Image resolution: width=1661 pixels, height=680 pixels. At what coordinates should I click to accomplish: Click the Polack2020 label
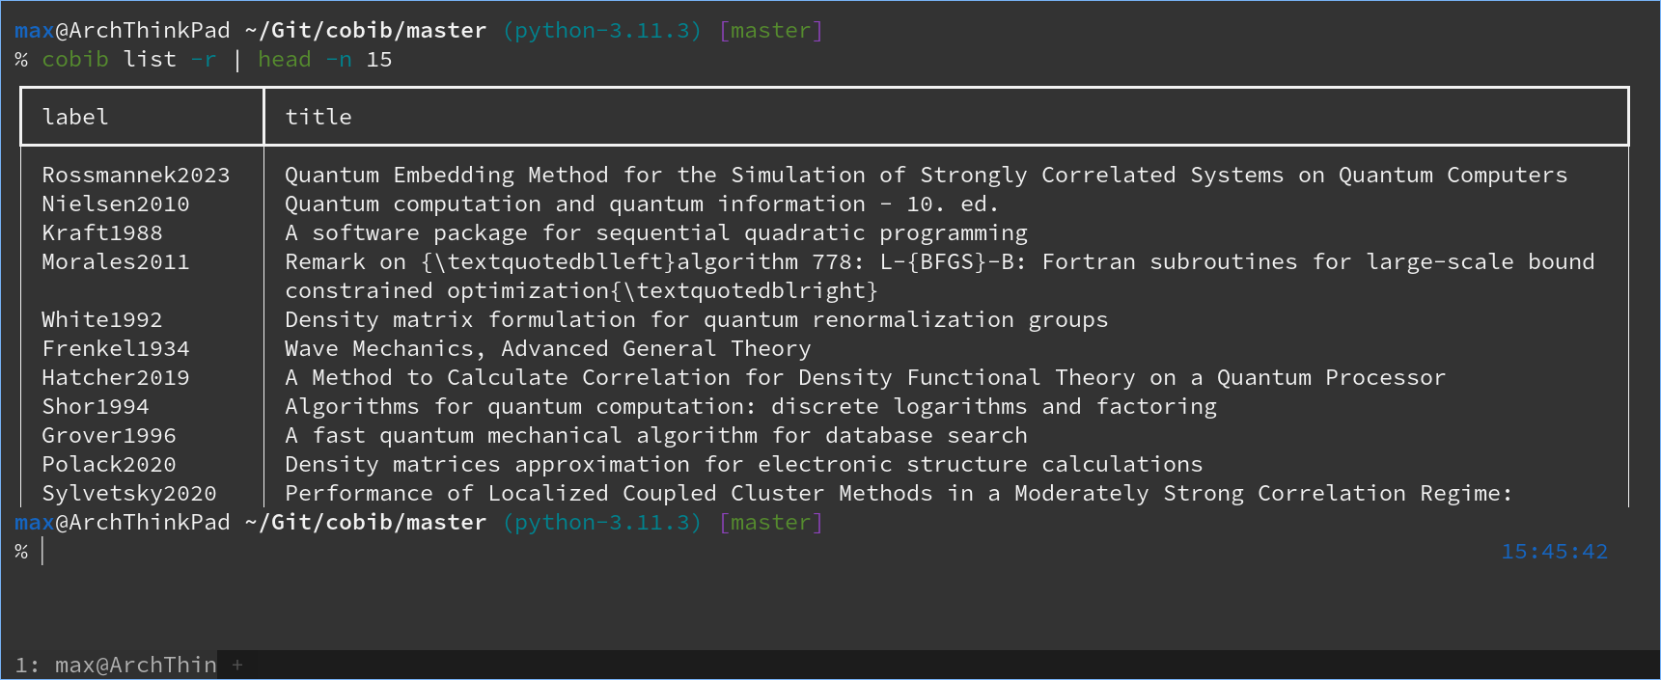[x=109, y=464]
